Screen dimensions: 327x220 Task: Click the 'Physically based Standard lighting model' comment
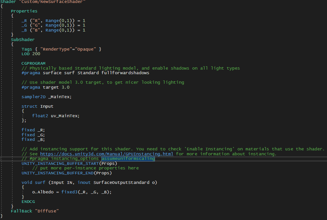click(131, 68)
